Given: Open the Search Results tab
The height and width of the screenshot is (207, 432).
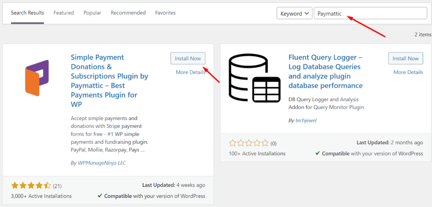Looking at the screenshot, I should pos(27,13).
